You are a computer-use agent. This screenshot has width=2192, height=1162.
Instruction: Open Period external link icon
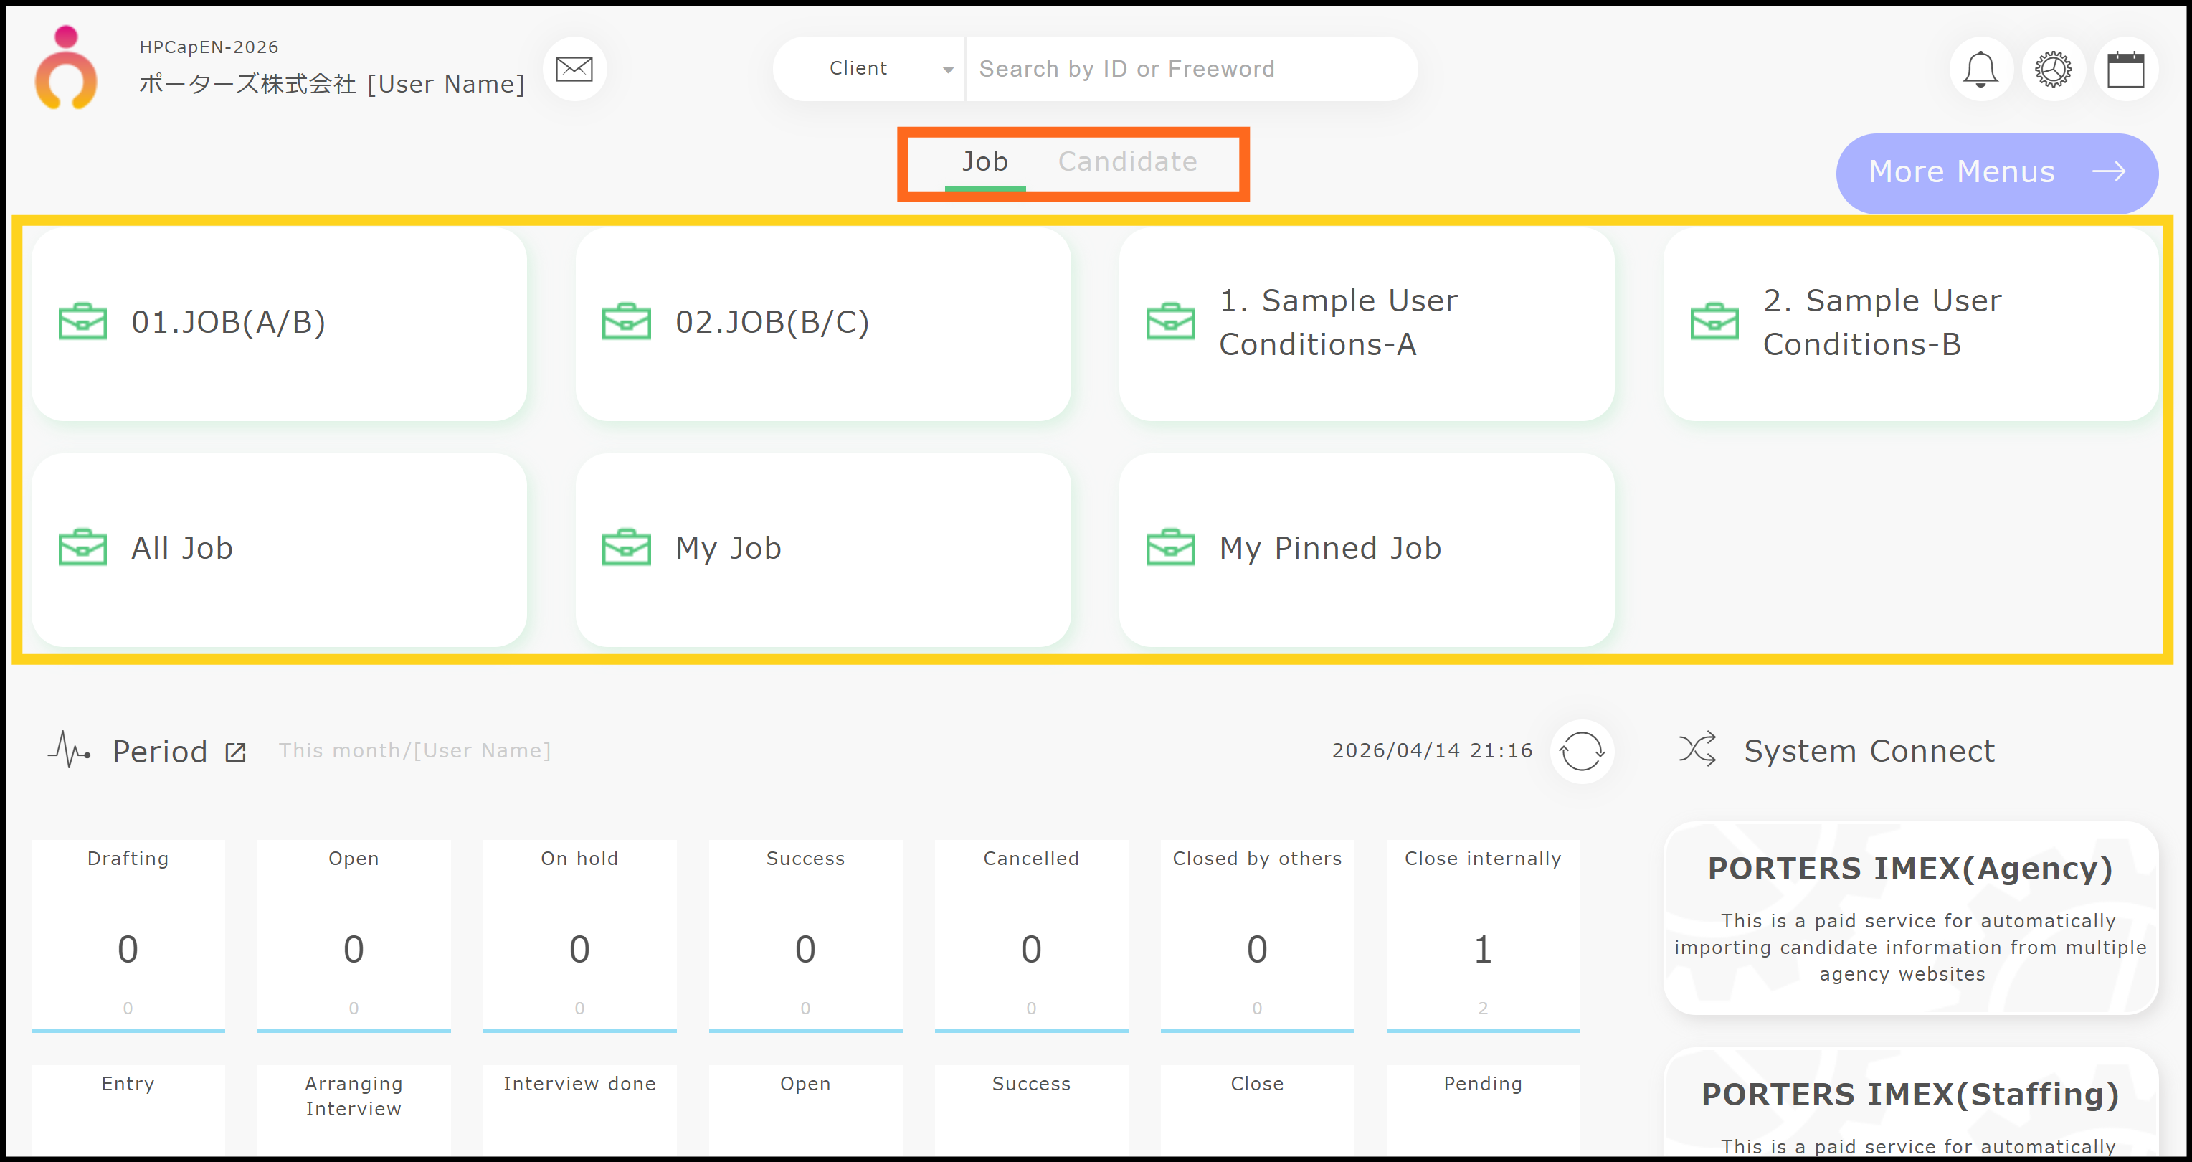click(236, 752)
